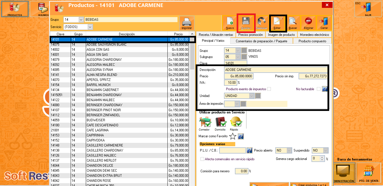Sort list by Descripción column header
The height and width of the screenshot is (186, 383).
pos(127,34)
